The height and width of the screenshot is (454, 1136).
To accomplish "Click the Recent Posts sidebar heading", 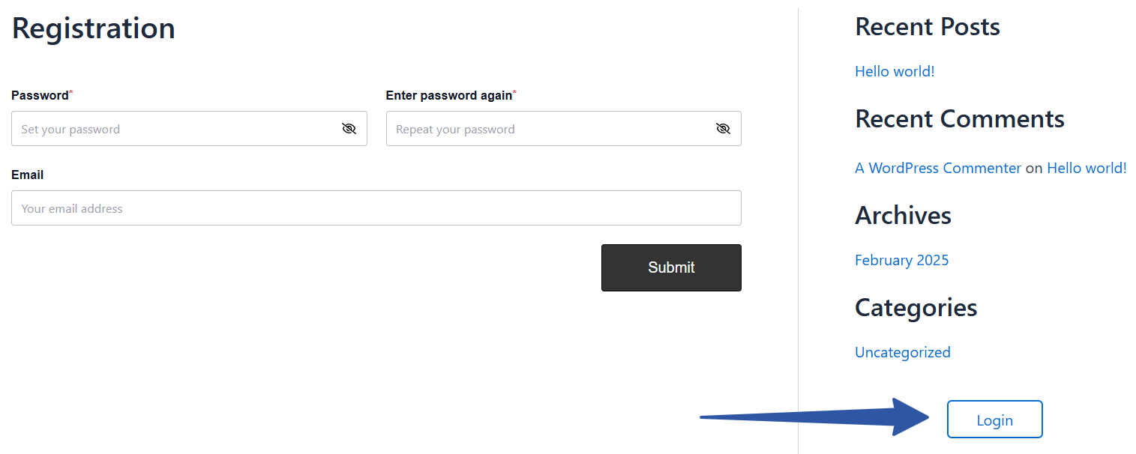I will click(927, 27).
